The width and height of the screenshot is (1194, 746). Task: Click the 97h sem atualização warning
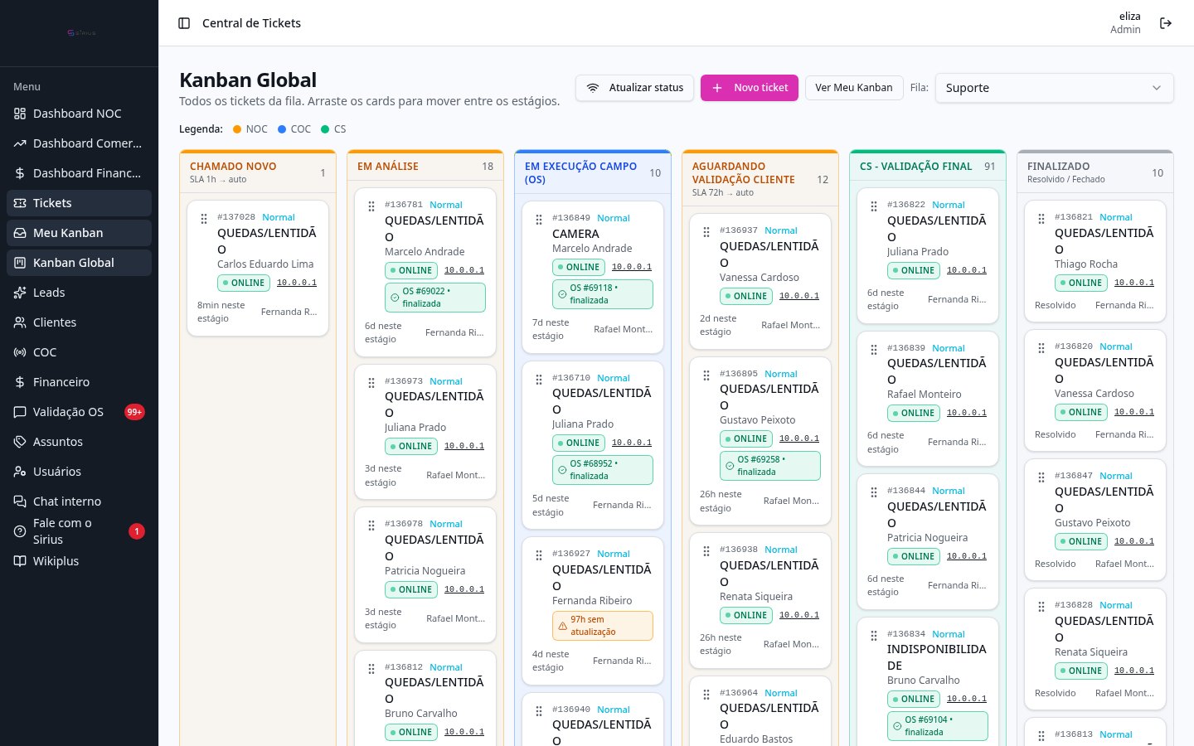(603, 626)
